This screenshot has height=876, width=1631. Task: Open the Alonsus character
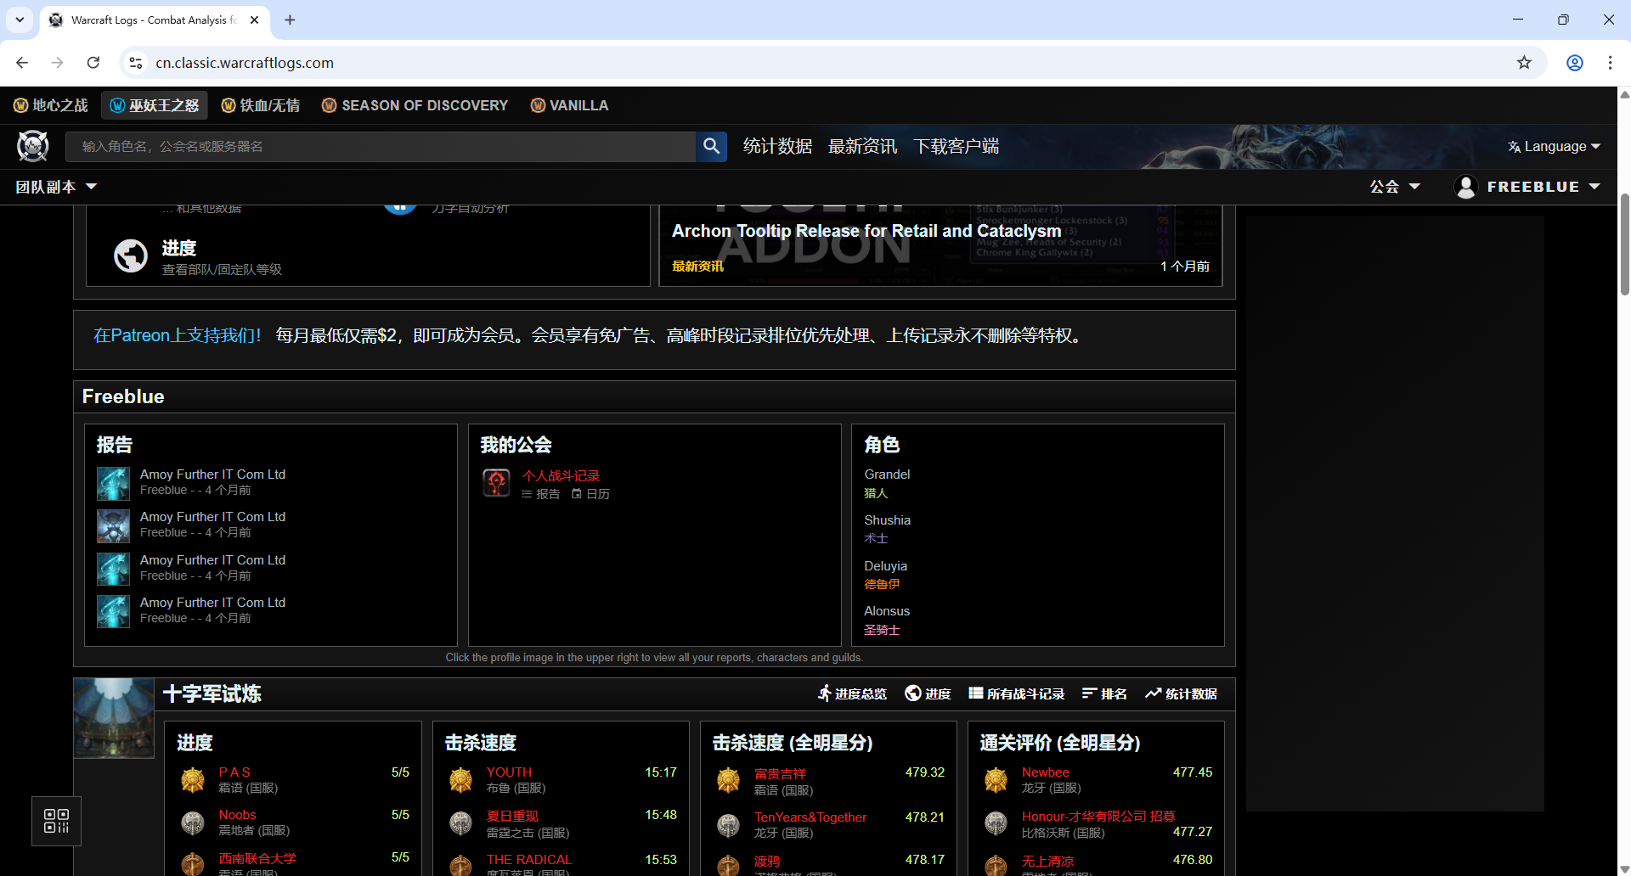coord(887,611)
